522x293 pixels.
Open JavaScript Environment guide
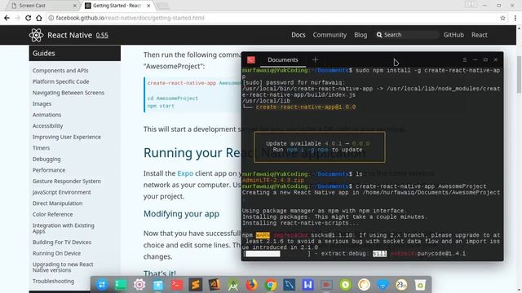pos(62,192)
